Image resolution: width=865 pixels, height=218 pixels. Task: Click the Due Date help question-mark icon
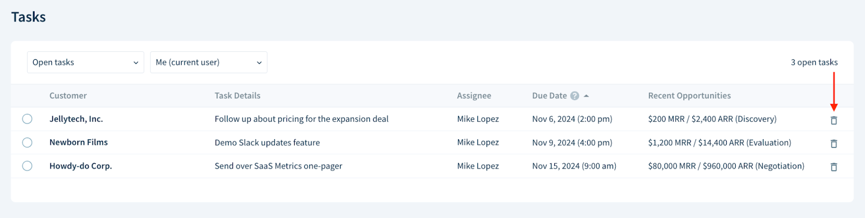(575, 96)
